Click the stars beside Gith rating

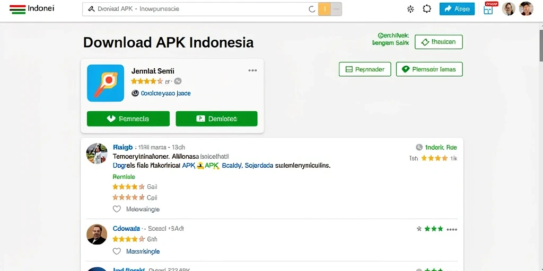pos(128,239)
